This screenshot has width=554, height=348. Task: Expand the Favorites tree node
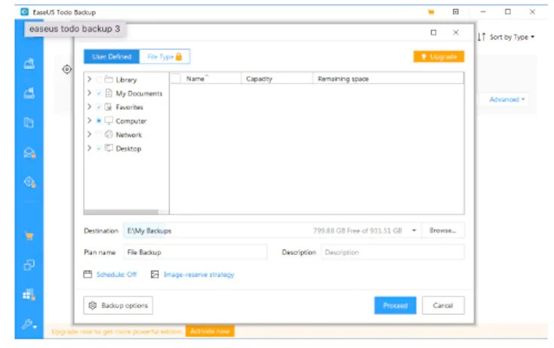90,107
